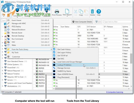Click the PROTO3 computer icon
The height and width of the screenshot is (103, 134).
coord(37,80)
